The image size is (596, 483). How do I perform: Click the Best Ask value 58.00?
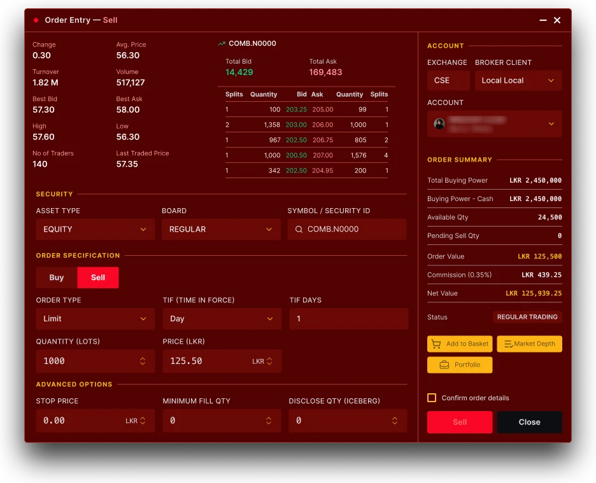[128, 110]
